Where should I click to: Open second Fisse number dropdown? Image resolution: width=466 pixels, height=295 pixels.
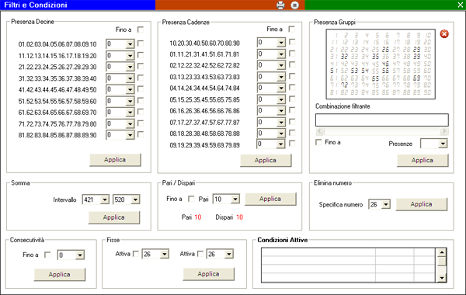(x=228, y=254)
